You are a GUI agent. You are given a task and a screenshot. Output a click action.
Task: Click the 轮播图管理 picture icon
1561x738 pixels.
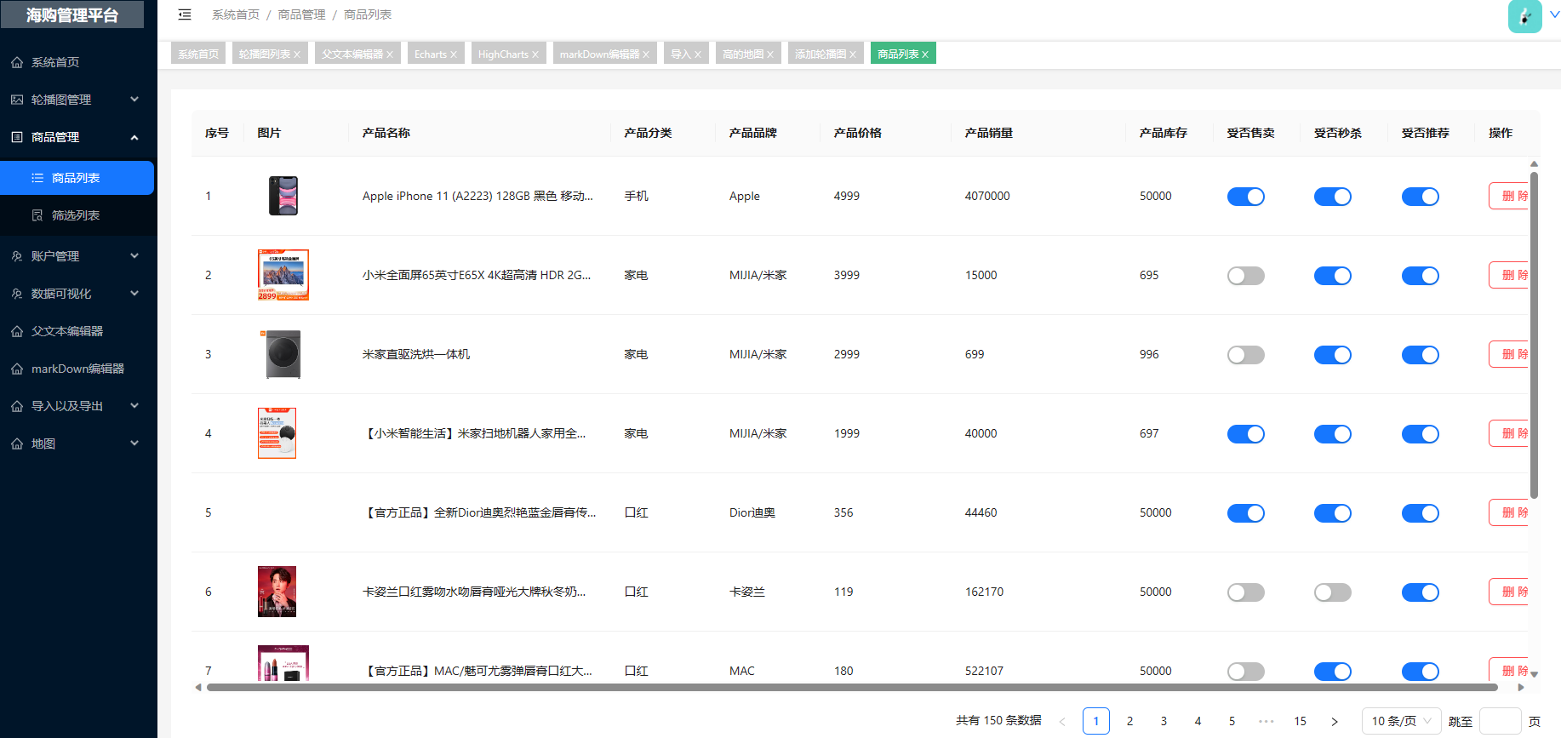17,100
